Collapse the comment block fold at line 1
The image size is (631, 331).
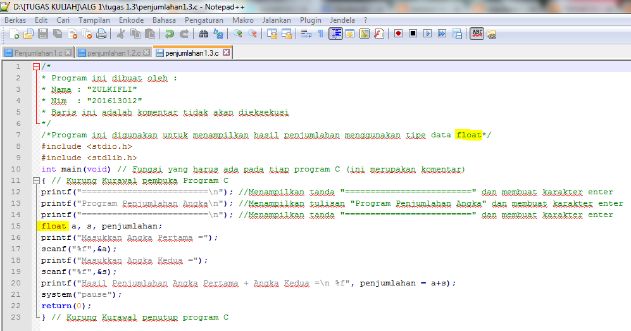[36, 66]
